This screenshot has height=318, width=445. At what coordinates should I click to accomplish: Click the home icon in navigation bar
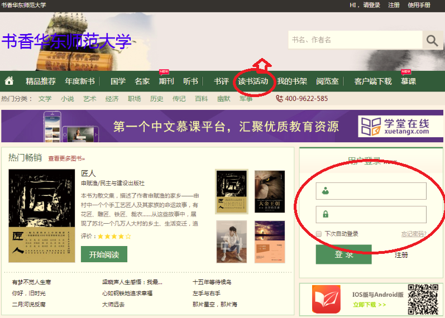click(9, 81)
